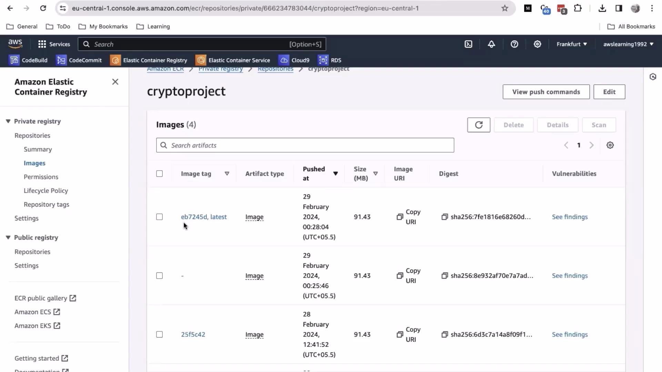Click the browser address bar URL

pyautogui.click(x=245, y=8)
